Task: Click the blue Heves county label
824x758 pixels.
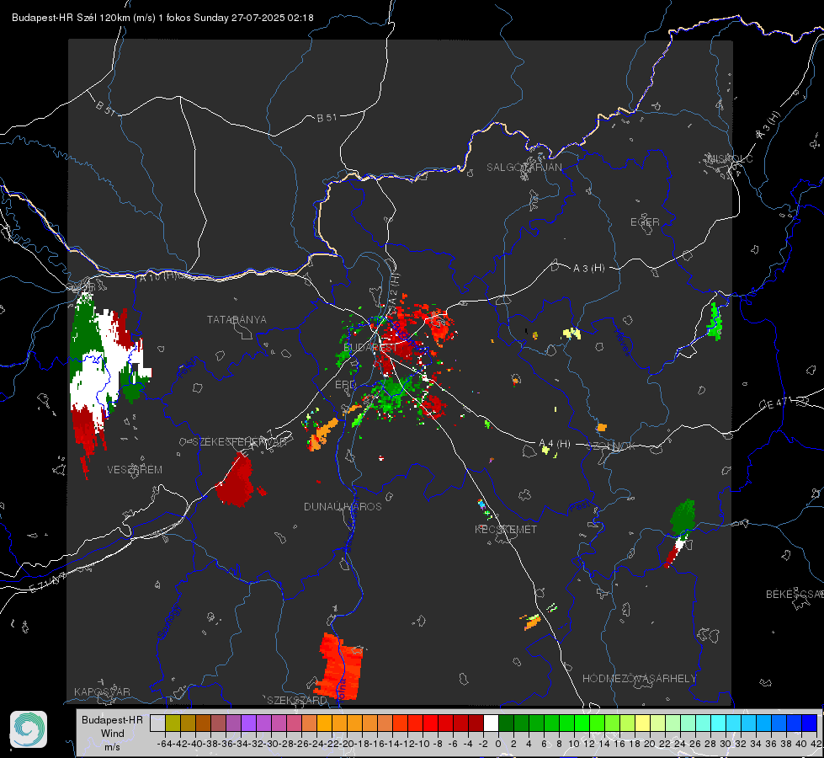Action: pyautogui.click(x=622, y=342)
